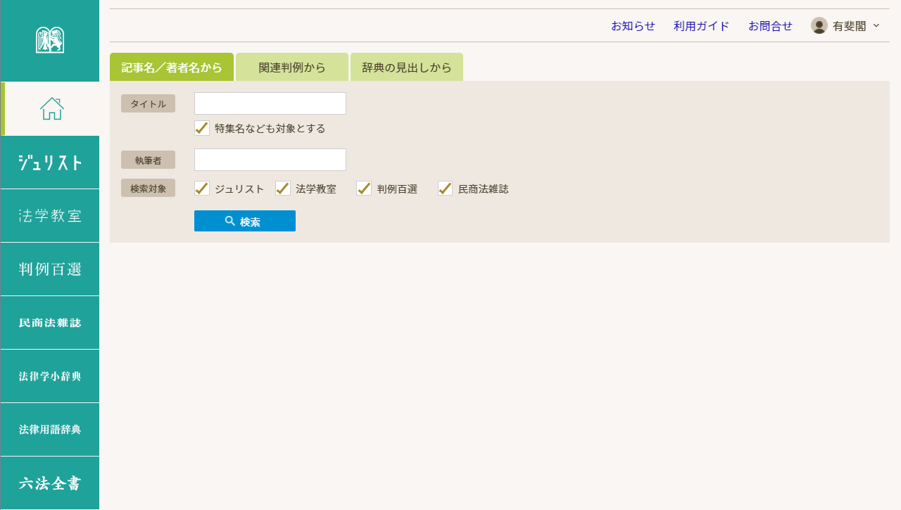Screen dimensions: 901x510
Task: Switch to the 辞典の見出しから tab
Action: (407, 67)
